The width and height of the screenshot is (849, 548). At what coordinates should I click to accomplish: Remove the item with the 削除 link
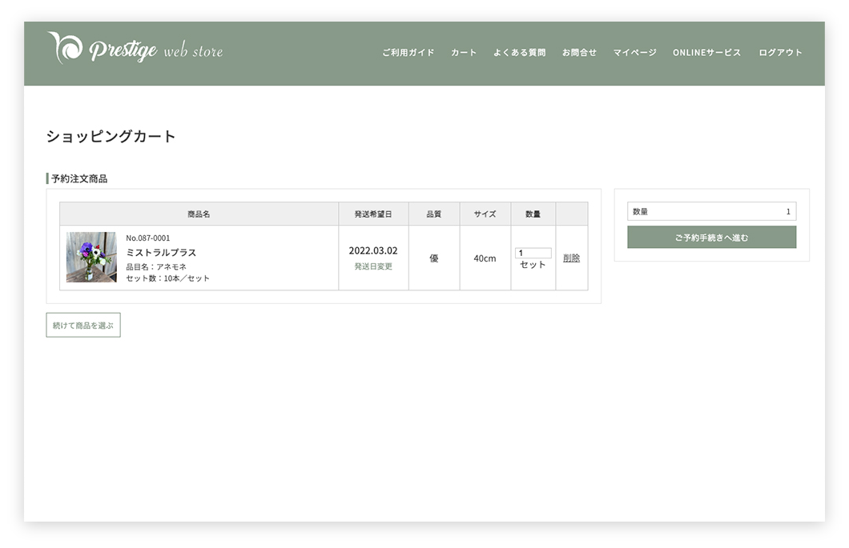click(x=571, y=258)
